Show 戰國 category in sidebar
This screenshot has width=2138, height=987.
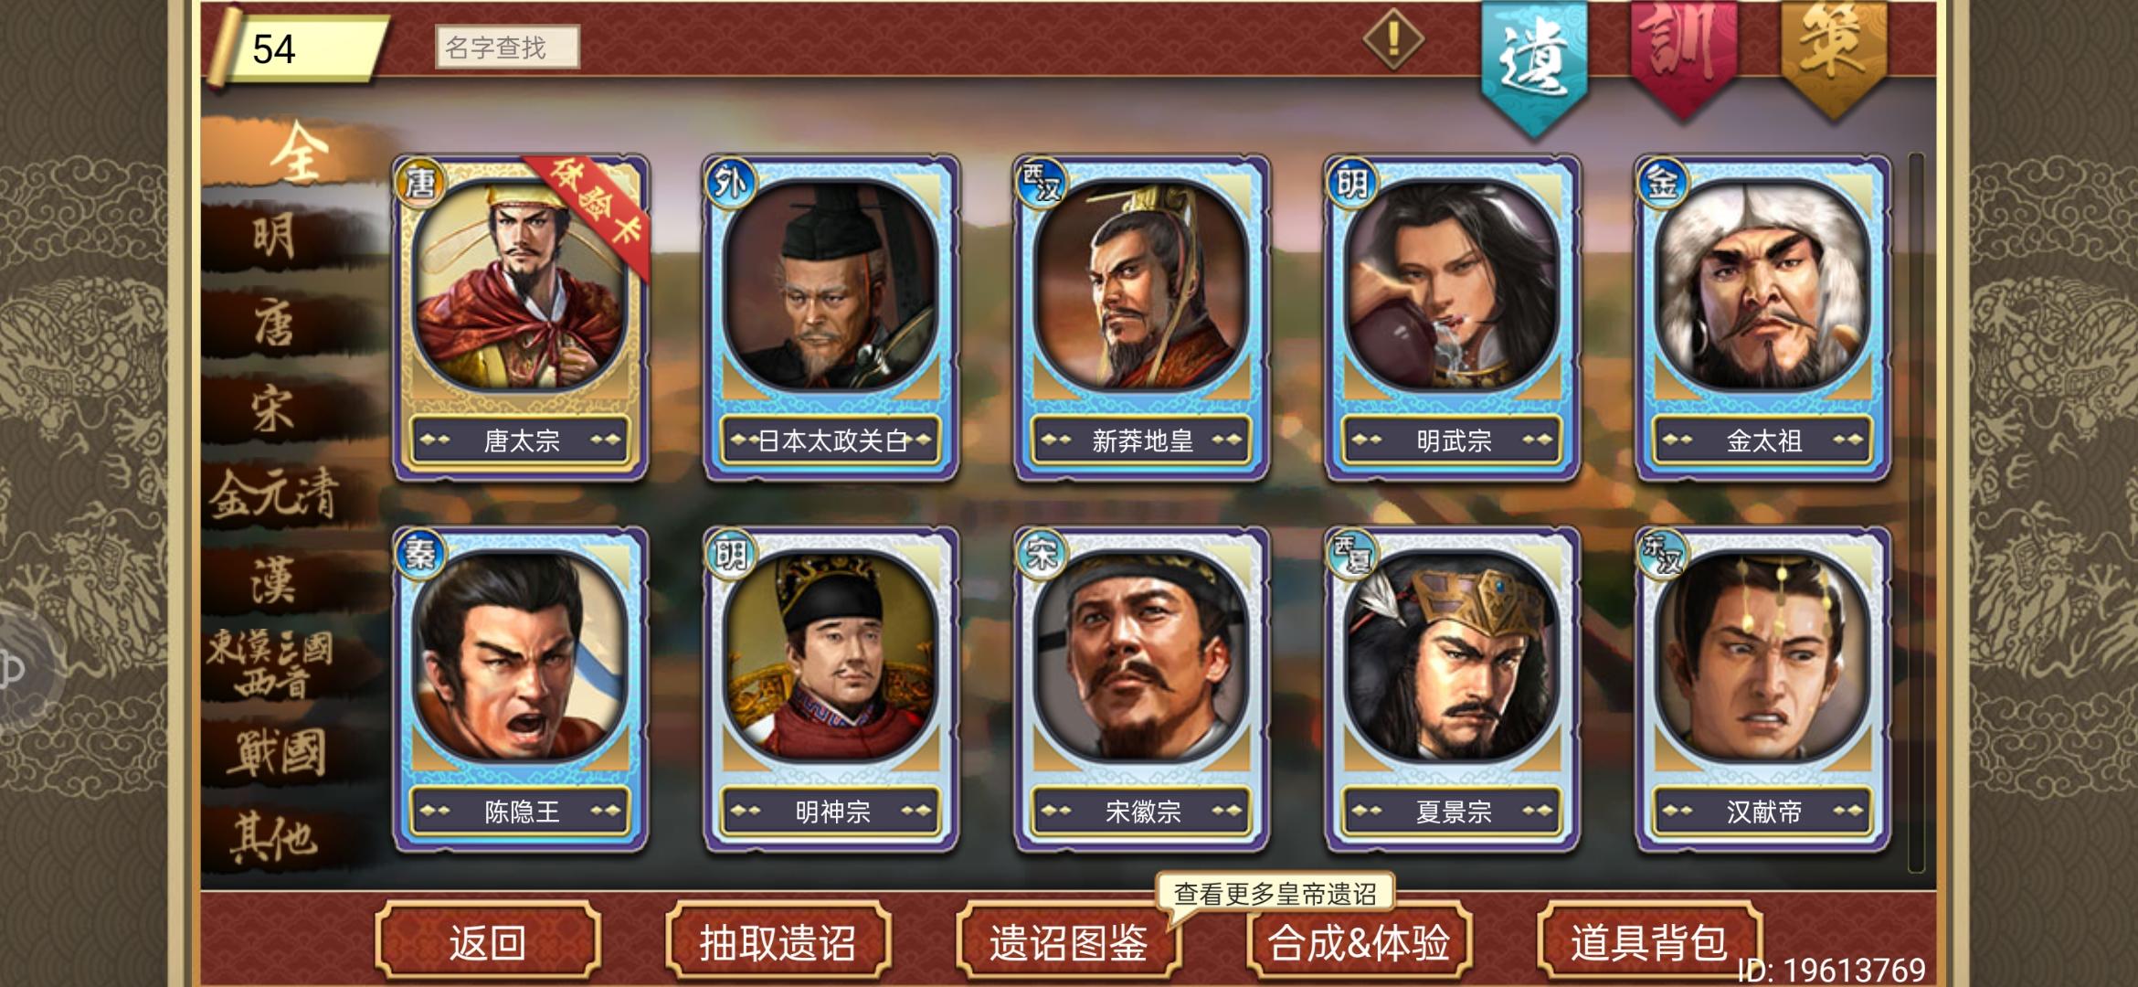coord(274,753)
